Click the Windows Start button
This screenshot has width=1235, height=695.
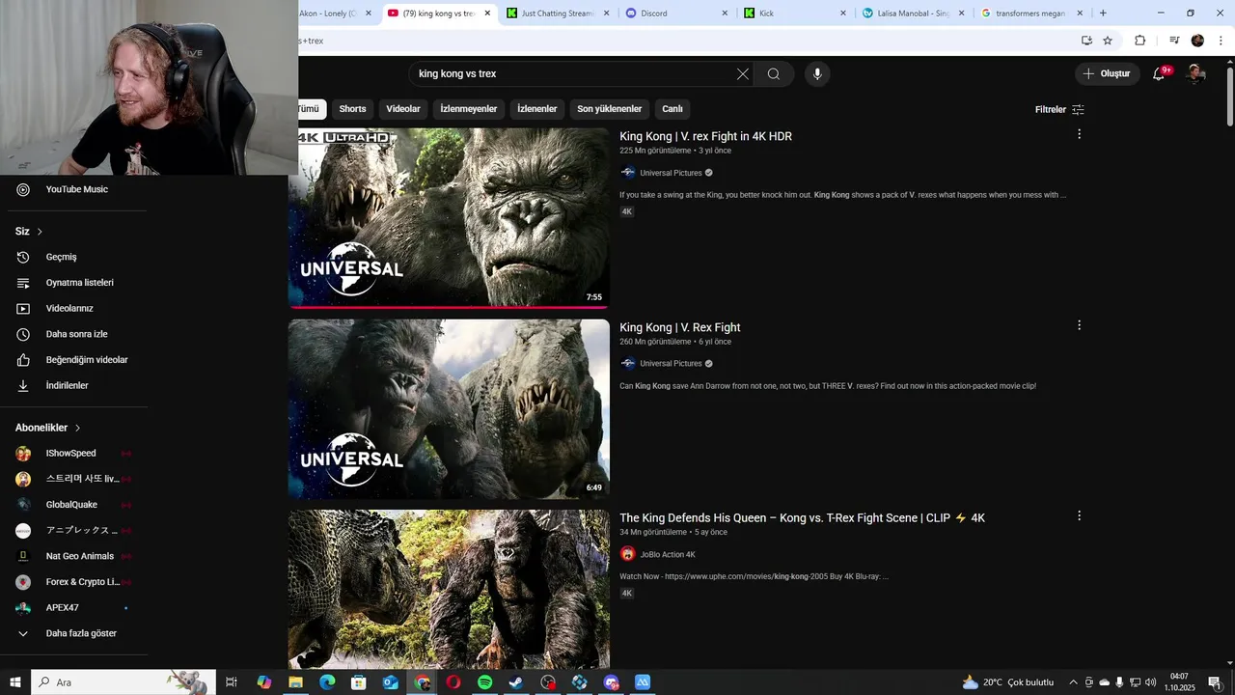pos(15,682)
